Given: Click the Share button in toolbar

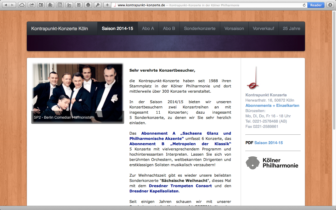Looking at the screenshot, I should [31, 5].
